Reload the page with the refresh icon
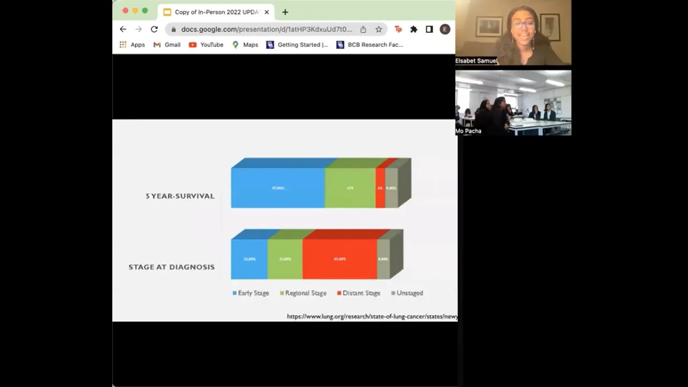The width and height of the screenshot is (688, 387). point(154,30)
